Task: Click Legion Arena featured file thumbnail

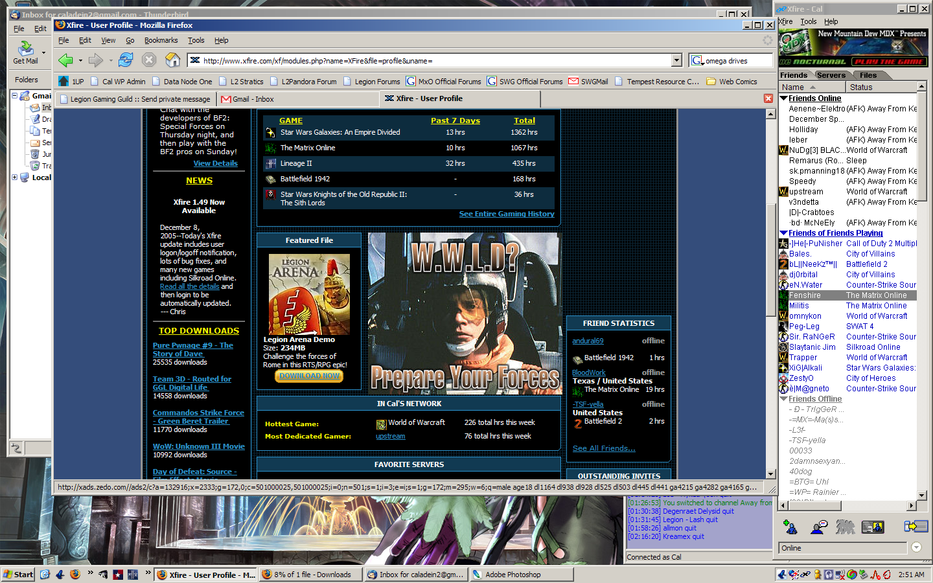Action: (x=309, y=294)
